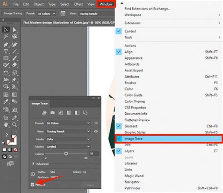
Task: Expand the Tools submenu
Action: pos(168,37)
